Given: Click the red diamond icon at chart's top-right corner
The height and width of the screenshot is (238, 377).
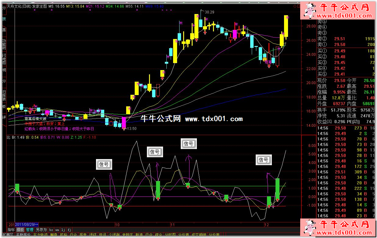Looking at the screenshot, I should (295, 6).
